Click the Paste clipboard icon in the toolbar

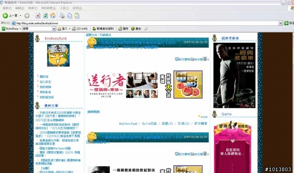pos(77,16)
